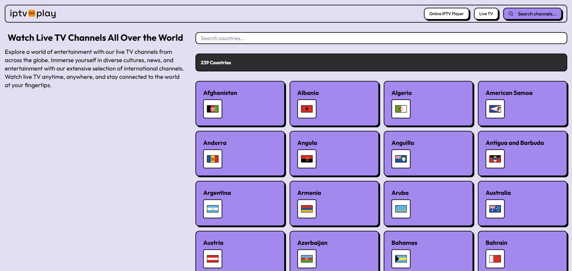Click the Argentina country name

(x=217, y=193)
